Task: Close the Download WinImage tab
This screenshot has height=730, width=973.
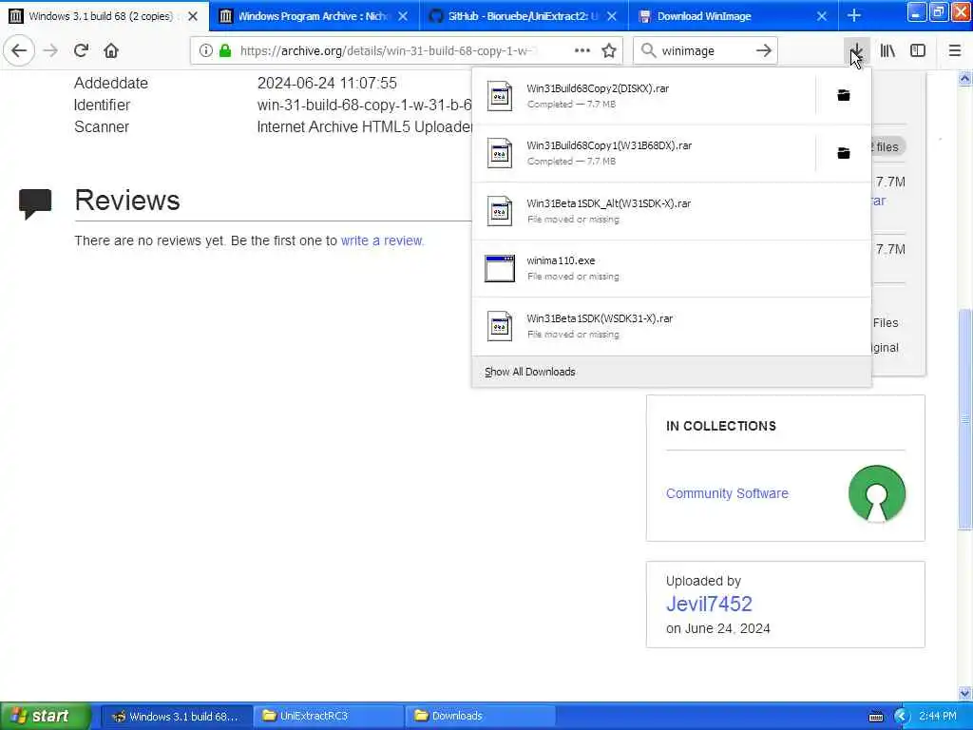Action: (x=822, y=16)
